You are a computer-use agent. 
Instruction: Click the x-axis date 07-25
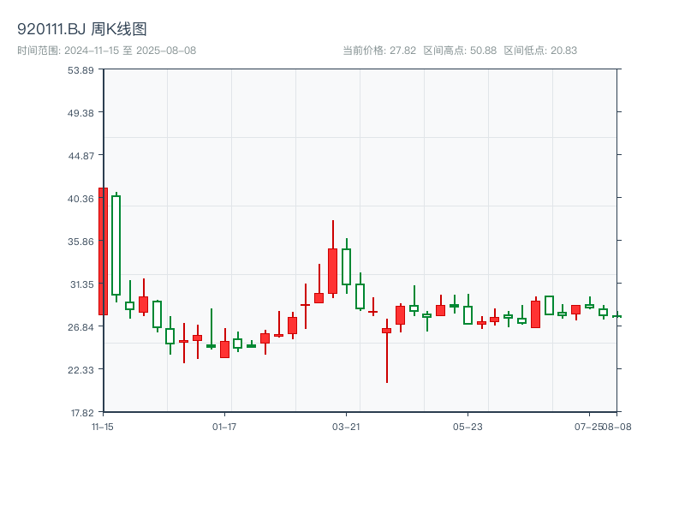click(588, 427)
